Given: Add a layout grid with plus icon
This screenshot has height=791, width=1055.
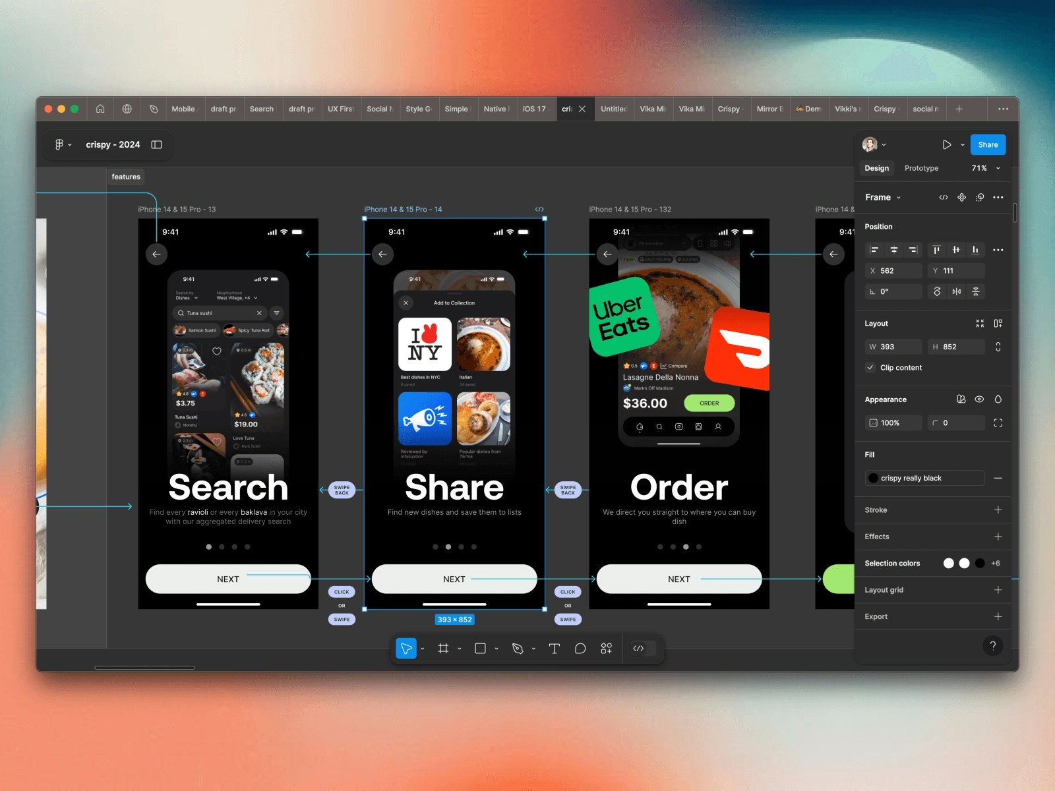Looking at the screenshot, I should pos(998,590).
